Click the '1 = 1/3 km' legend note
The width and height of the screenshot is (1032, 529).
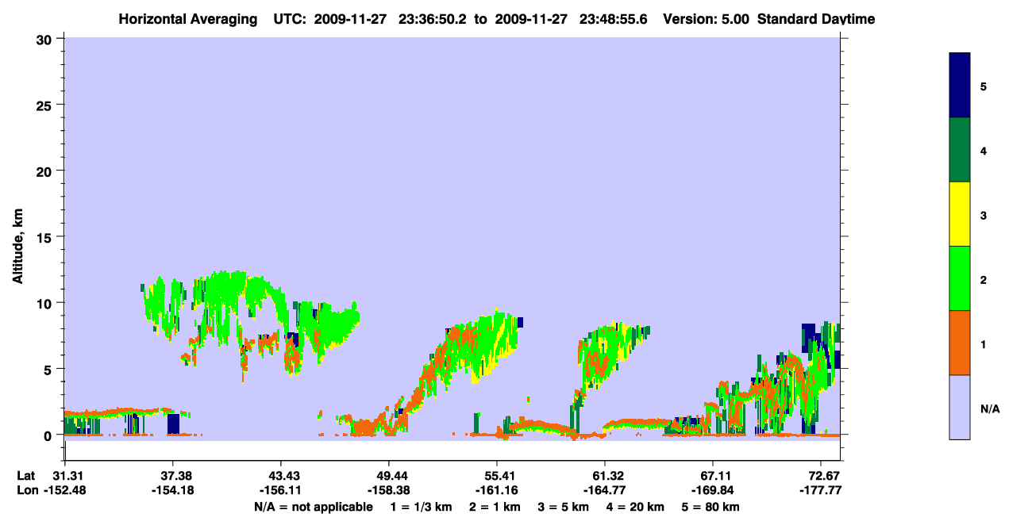[422, 507]
